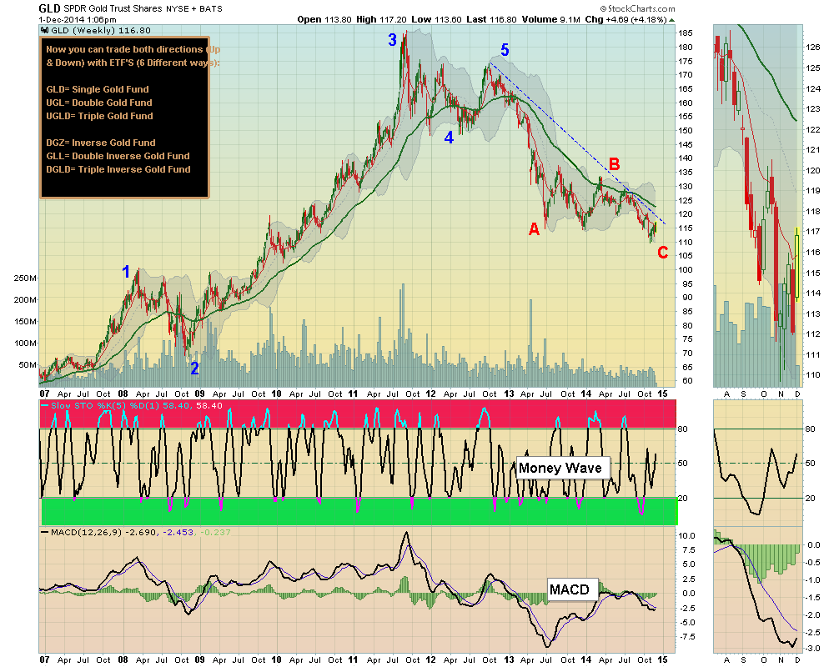
Task: Click the 'Chg +4.69 (+4.18%)' value
Action: pyautogui.click(x=626, y=19)
